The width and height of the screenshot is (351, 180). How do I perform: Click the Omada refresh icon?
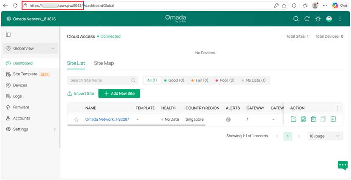coord(307,19)
